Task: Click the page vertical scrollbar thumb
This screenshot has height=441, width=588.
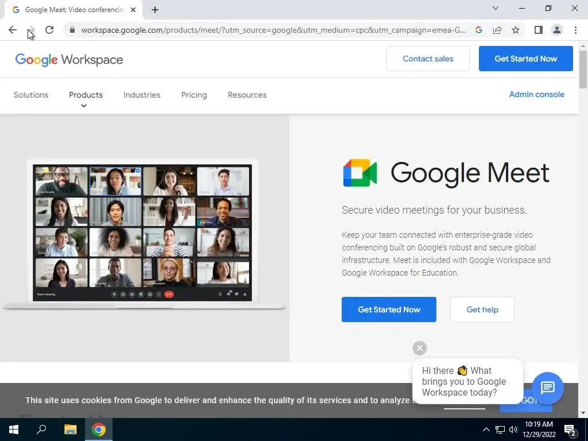Action: tap(583, 69)
